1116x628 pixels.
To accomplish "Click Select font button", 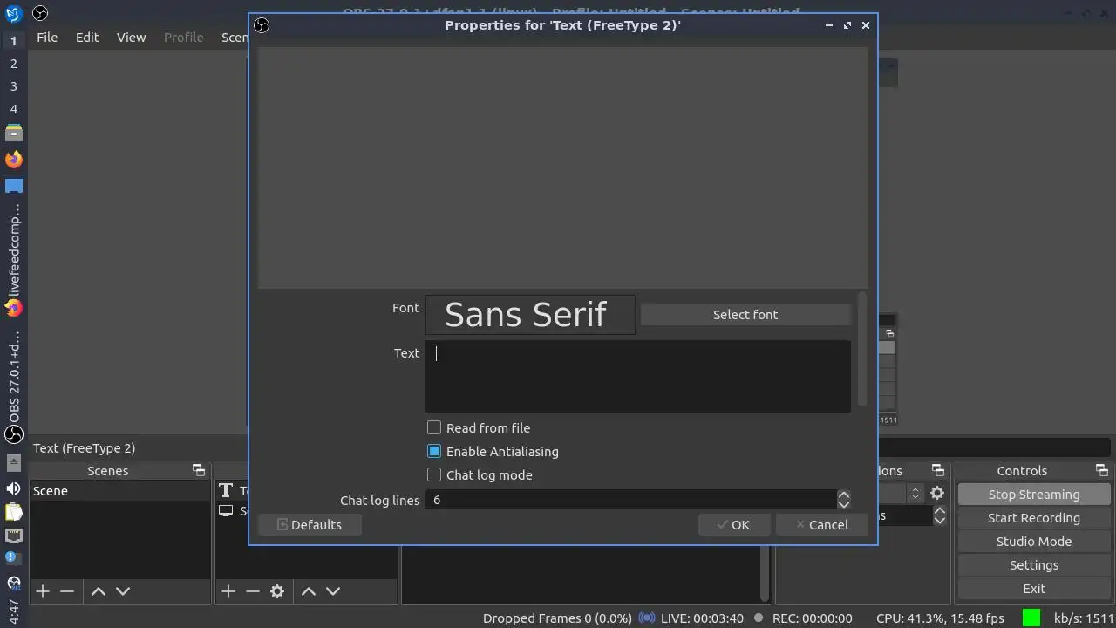I will point(745,314).
